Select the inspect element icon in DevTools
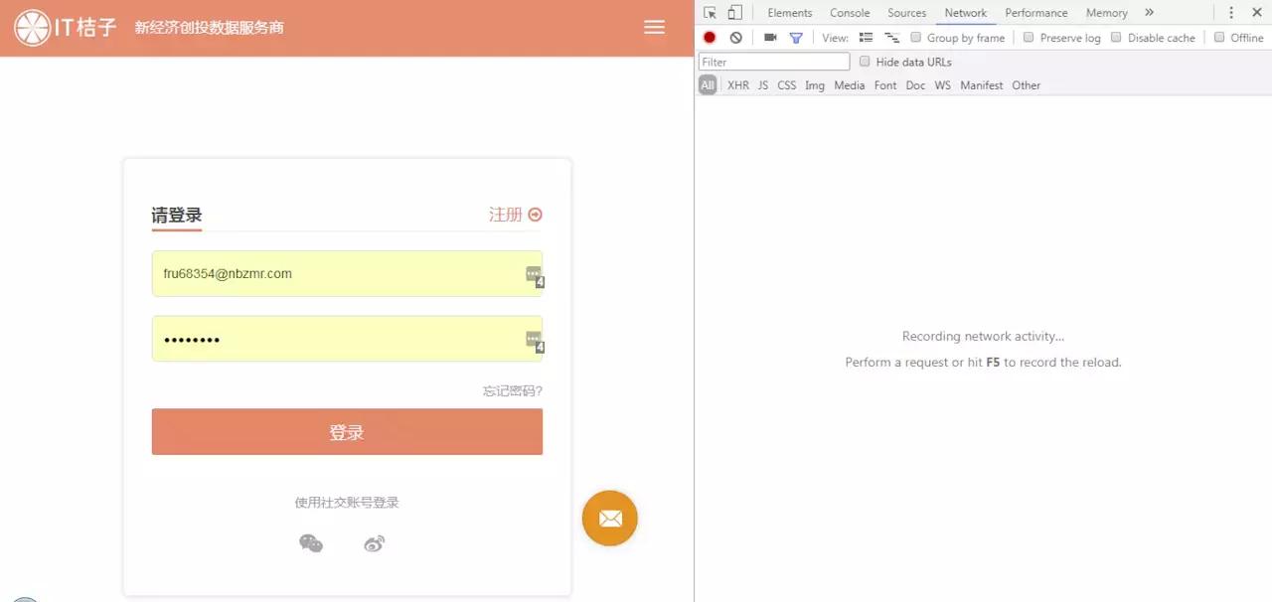Viewport: 1272px width, 602px height. [x=709, y=12]
